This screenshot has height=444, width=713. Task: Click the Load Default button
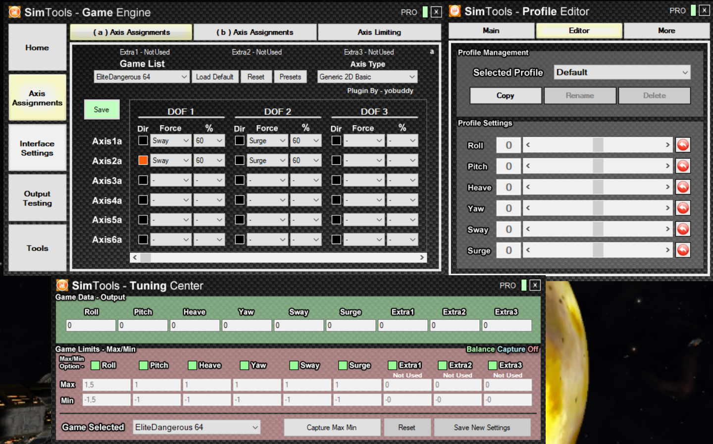[x=214, y=77]
